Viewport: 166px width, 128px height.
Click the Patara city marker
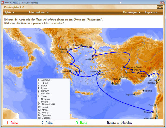pos(112,84)
